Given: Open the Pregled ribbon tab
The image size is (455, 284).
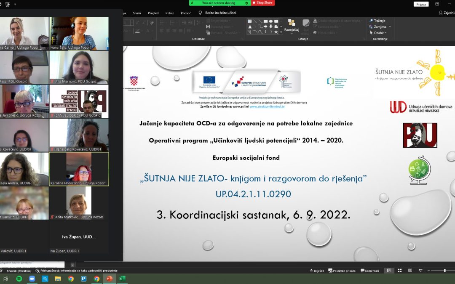Looking at the screenshot, I should click(x=153, y=13).
